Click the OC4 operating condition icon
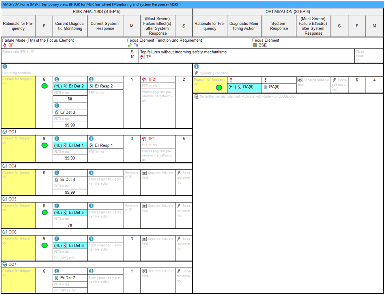Image resolution: width=385 pixels, height=295 pixels. (x=5, y=166)
